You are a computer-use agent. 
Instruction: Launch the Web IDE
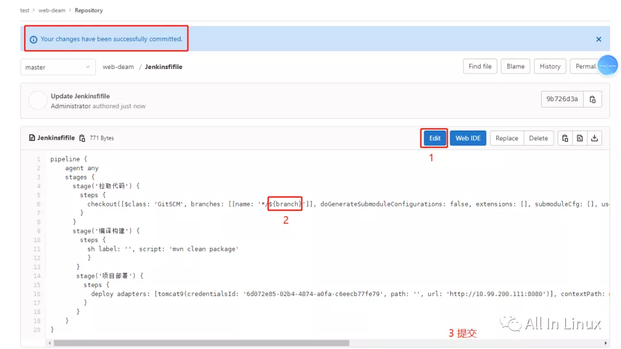point(467,138)
